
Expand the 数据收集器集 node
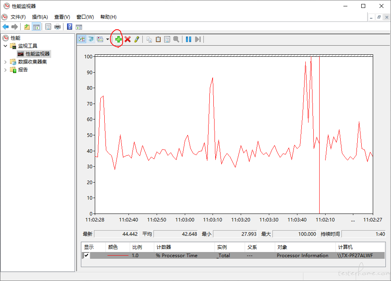(5, 62)
